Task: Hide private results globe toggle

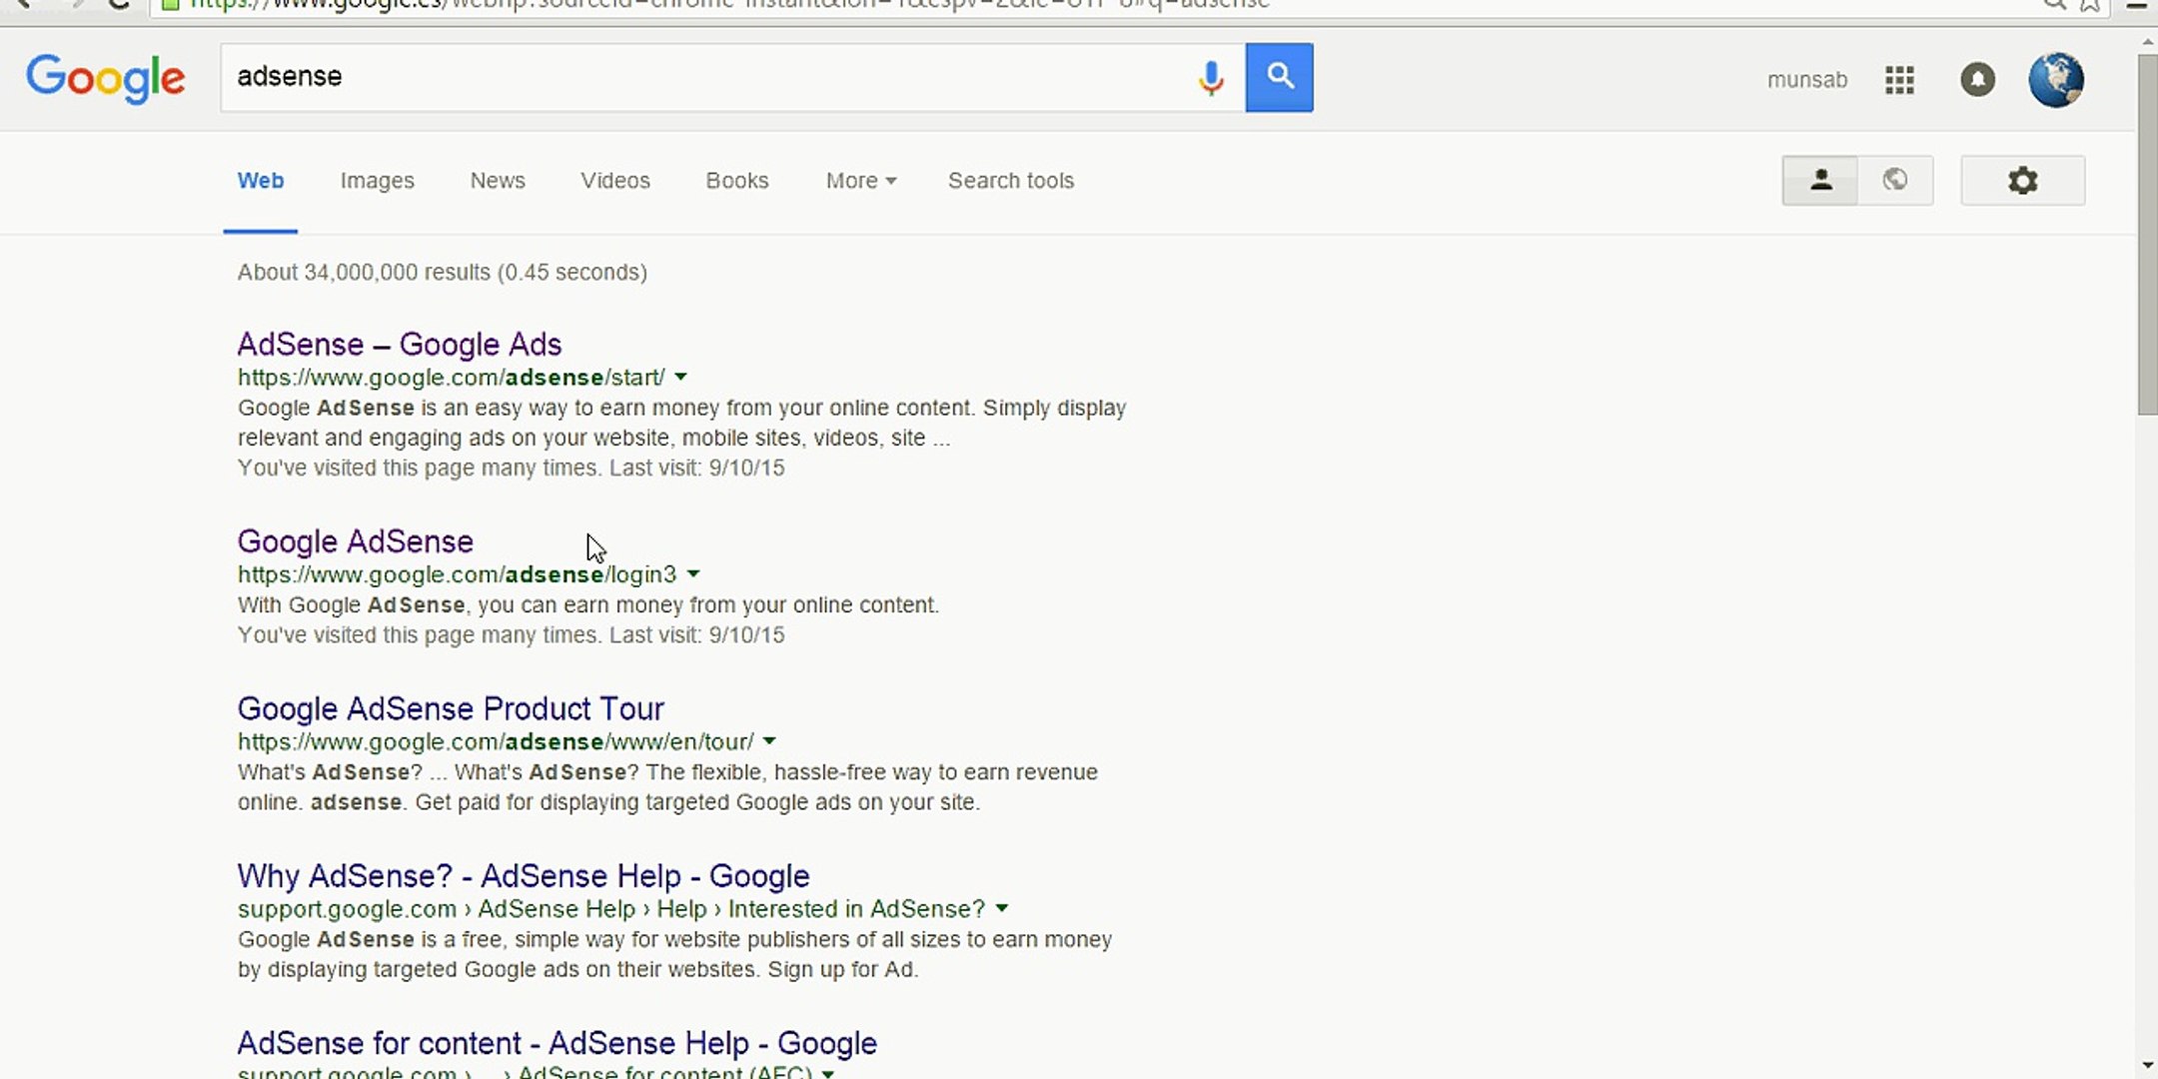Action: tap(1895, 181)
